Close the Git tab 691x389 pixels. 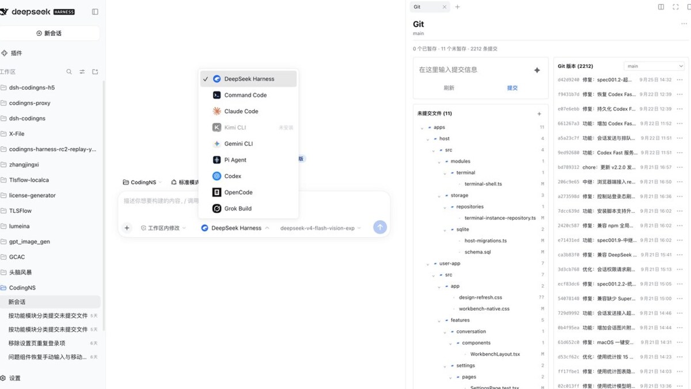click(444, 7)
